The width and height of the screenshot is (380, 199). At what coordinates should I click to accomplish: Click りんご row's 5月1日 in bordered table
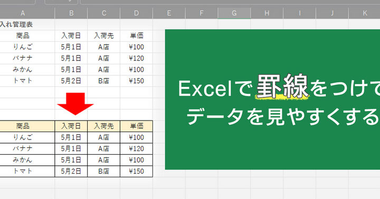71,137
